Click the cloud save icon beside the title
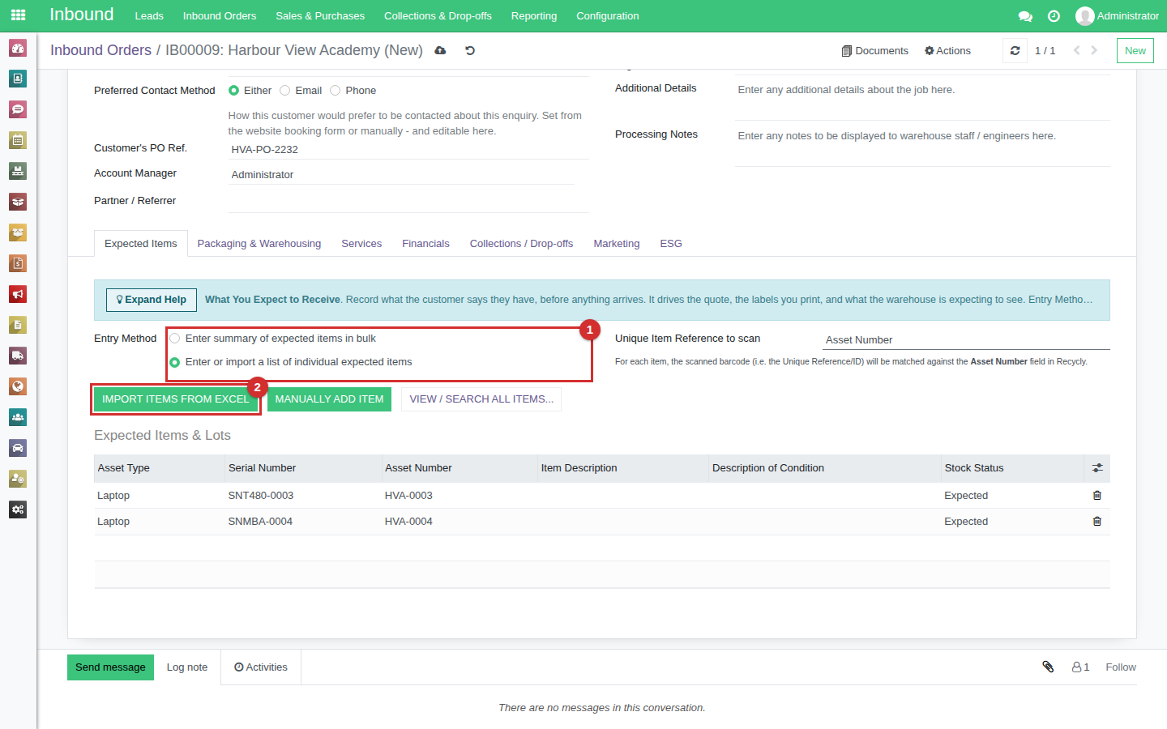The image size is (1167, 729). 440,50
